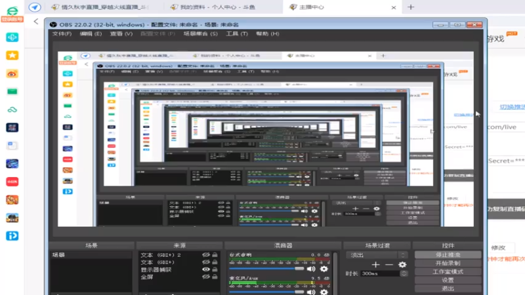This screenshot has width=525, height=295.
Task: Open the blue swirl game icon in the sidebar
Action: (12, 163)
